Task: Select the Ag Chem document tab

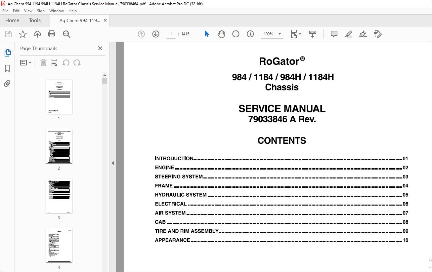Action: click(79, 20)
